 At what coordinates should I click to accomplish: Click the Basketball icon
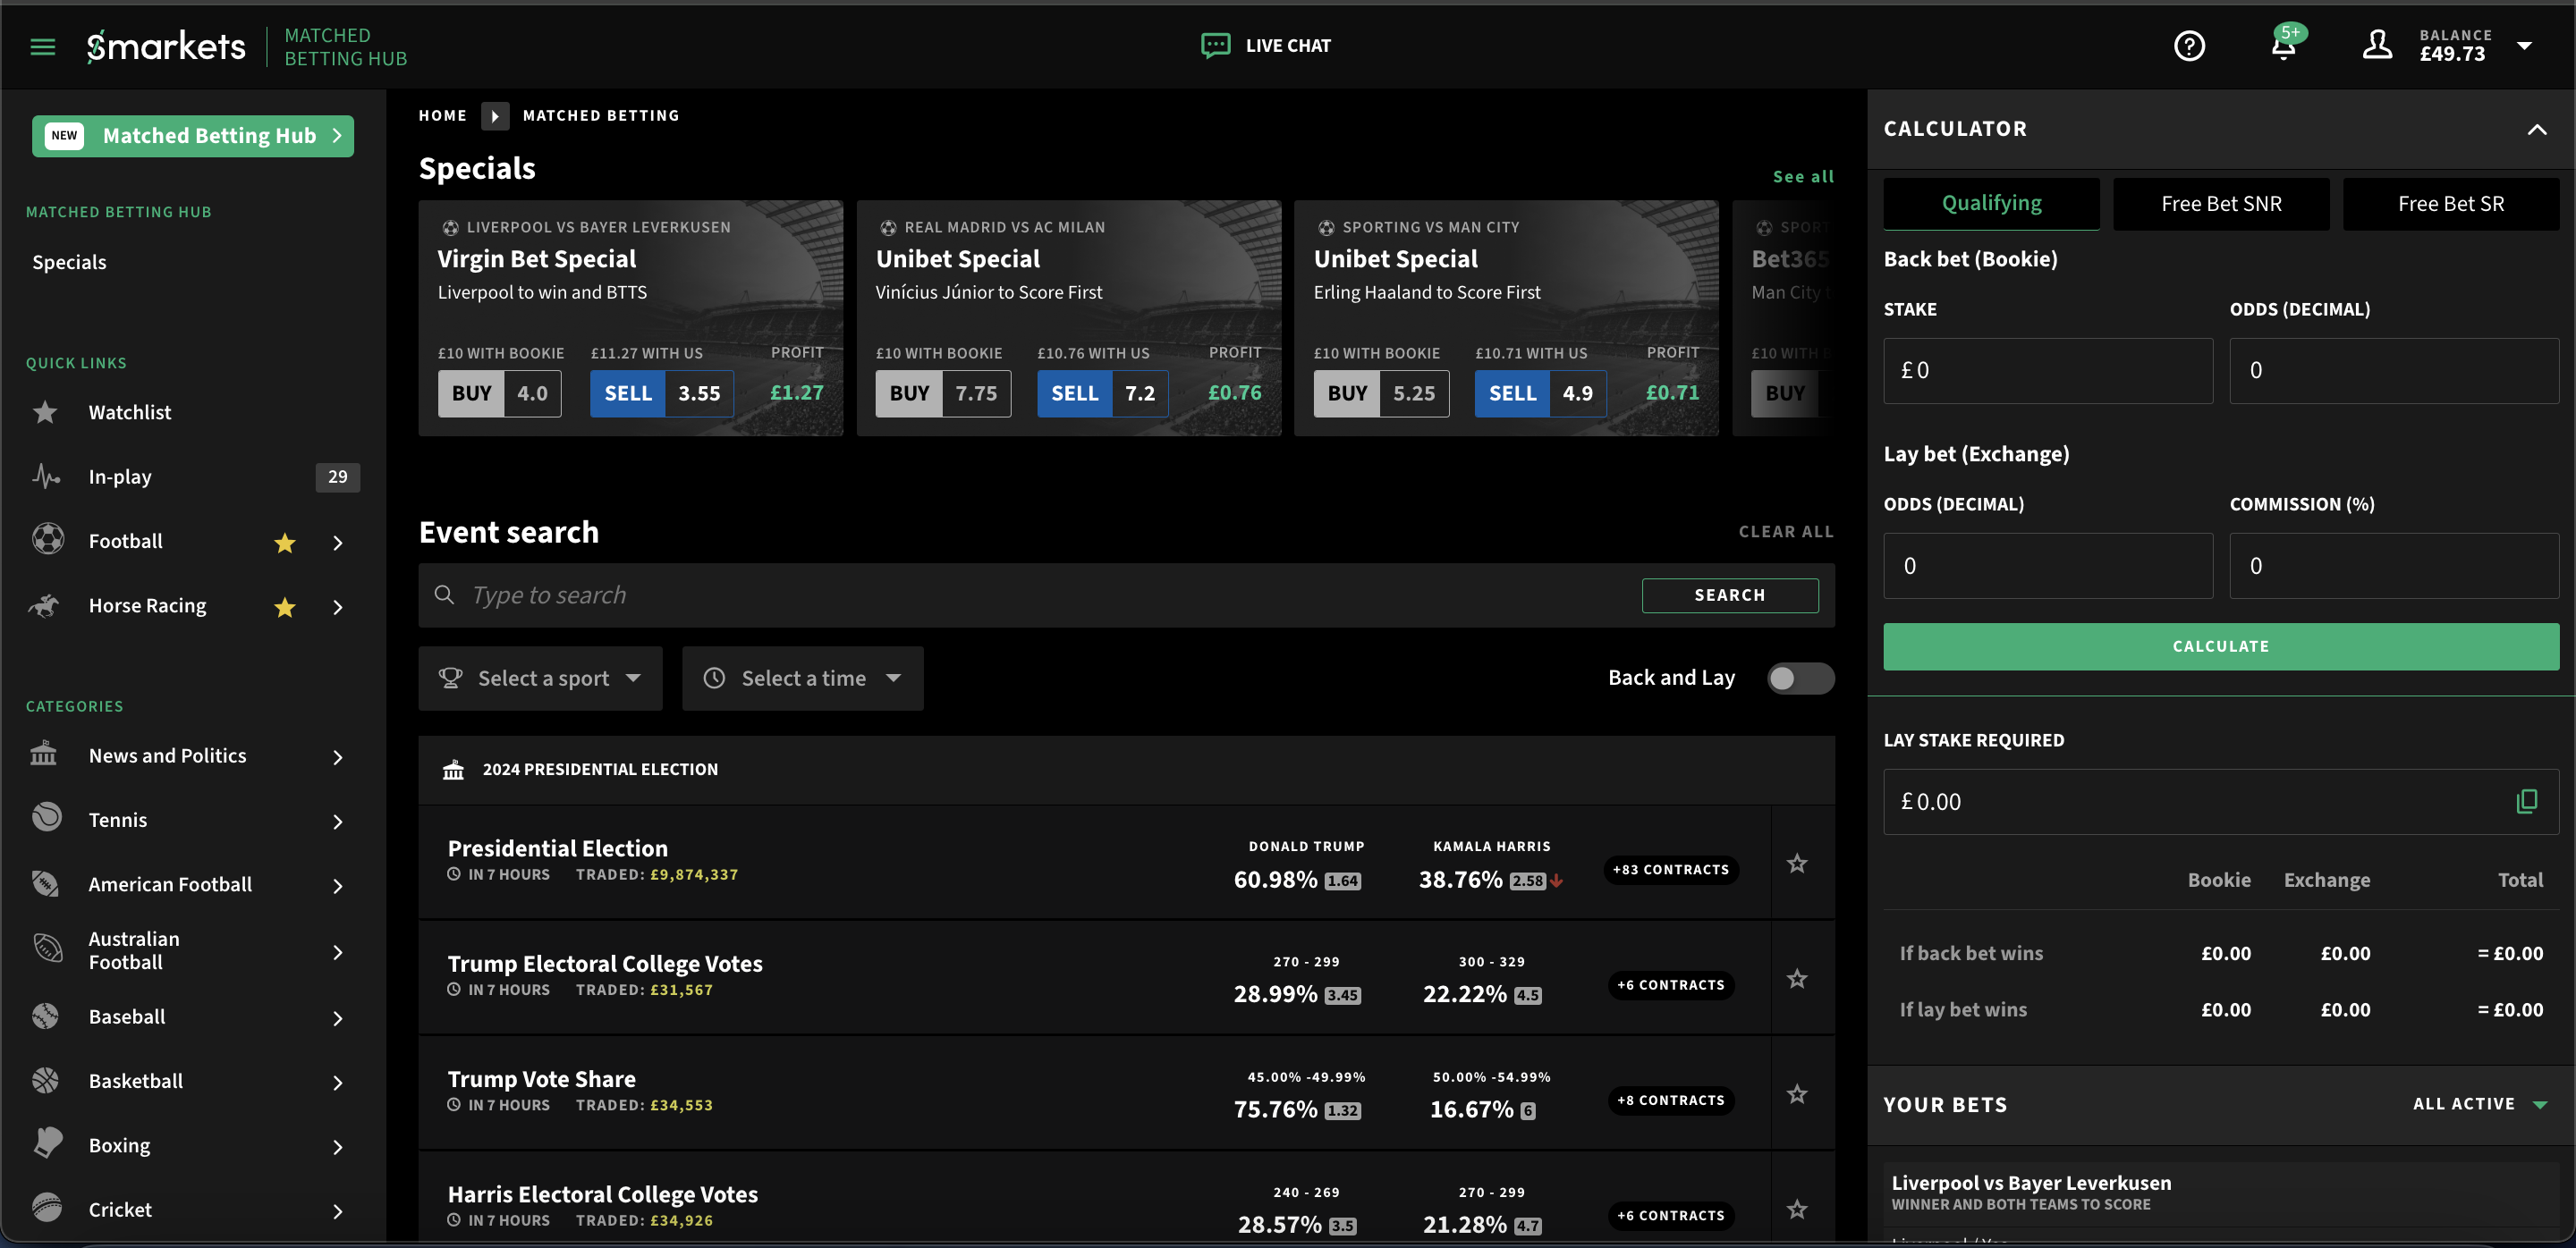(x=45, y=1080)
